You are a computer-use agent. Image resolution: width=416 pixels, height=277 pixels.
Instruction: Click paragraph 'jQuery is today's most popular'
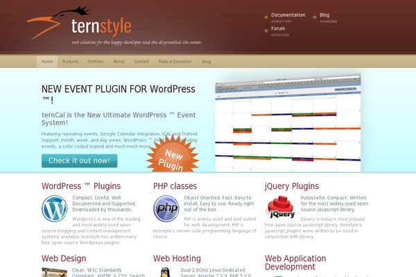pos(315,228)
